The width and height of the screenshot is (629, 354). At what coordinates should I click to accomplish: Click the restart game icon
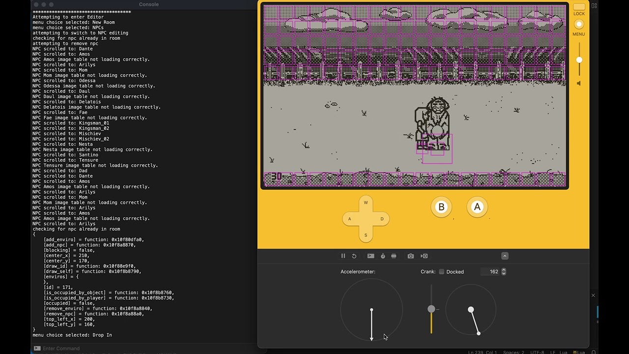point(354,256)
